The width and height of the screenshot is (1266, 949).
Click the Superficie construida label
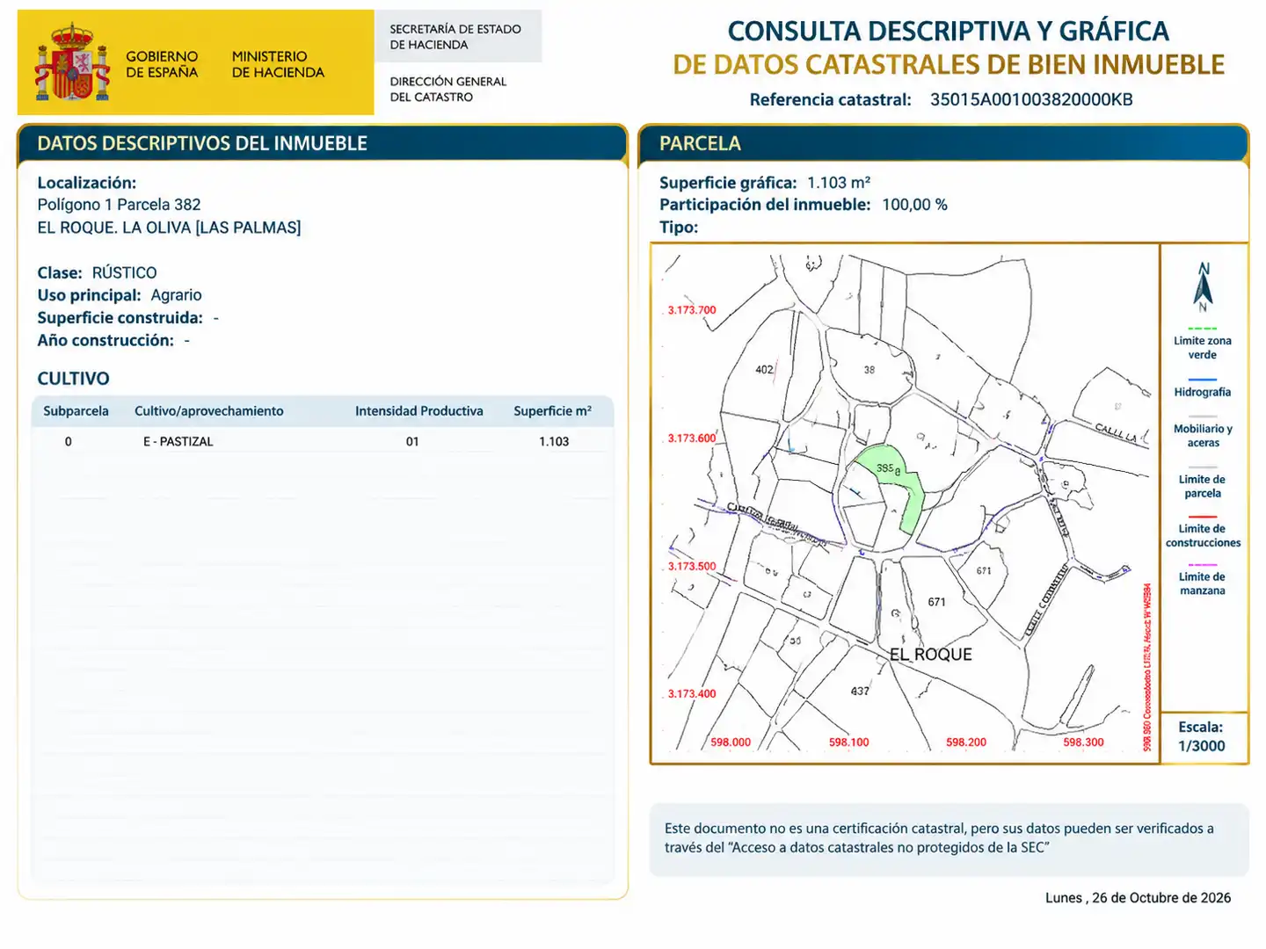120,317
